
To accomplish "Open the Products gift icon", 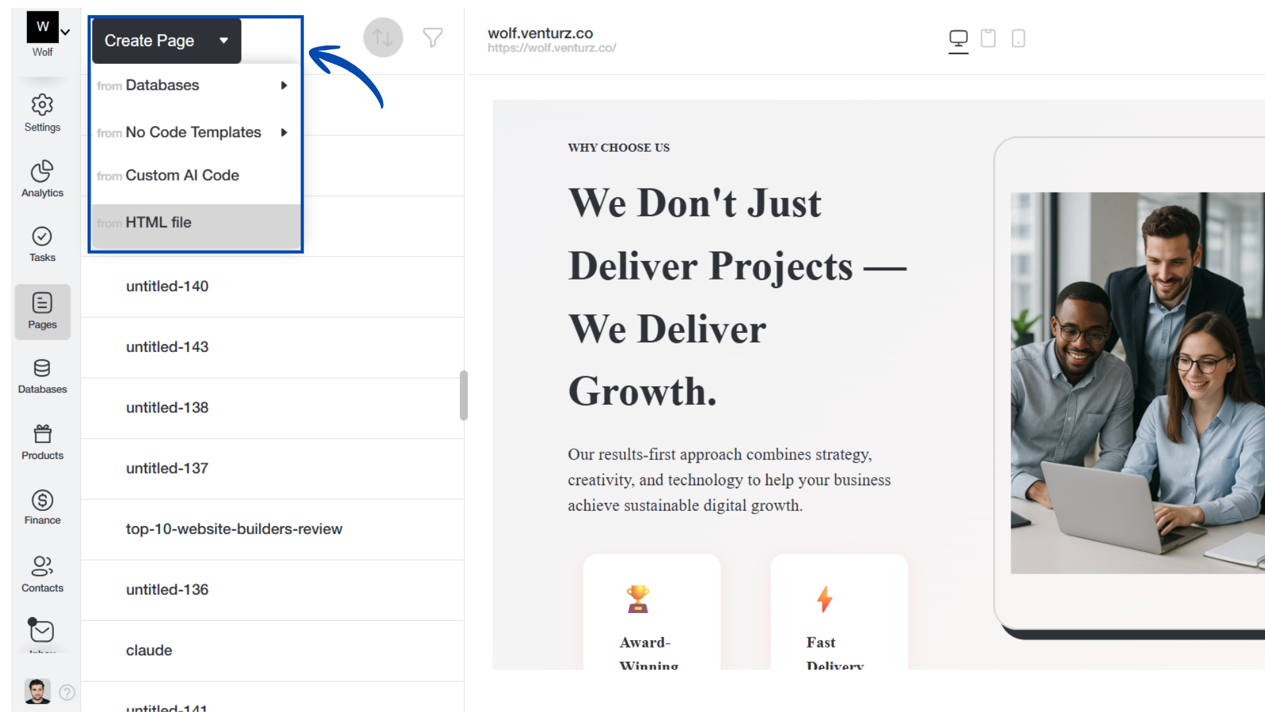I will coord(42,434).
